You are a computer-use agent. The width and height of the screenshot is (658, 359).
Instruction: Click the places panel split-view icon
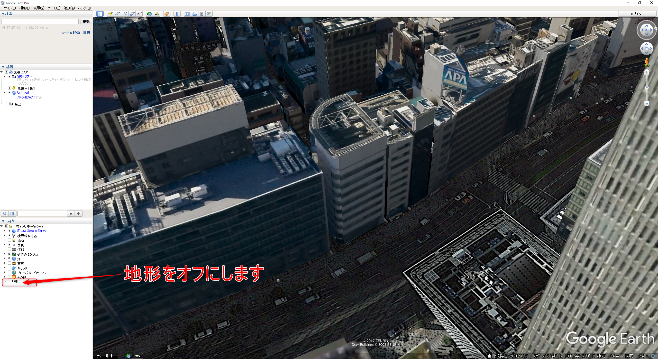[13, 213]
